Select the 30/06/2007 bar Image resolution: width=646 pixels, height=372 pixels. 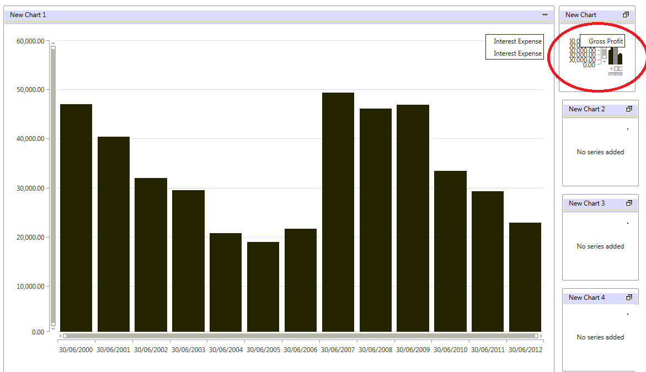coord(338,212)
